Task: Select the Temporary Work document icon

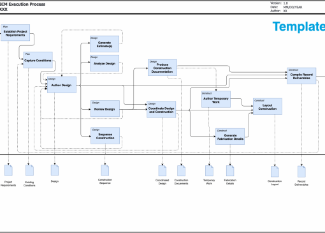Action: 209,171
